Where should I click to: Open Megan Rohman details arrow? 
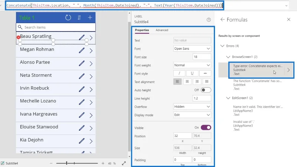(x=91, y=51)
